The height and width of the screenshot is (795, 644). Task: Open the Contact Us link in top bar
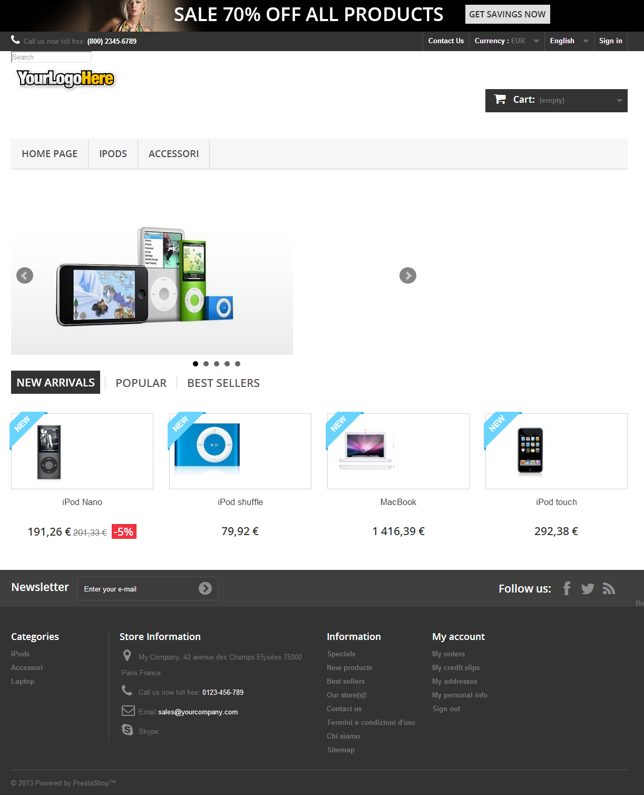pos(446,41)
